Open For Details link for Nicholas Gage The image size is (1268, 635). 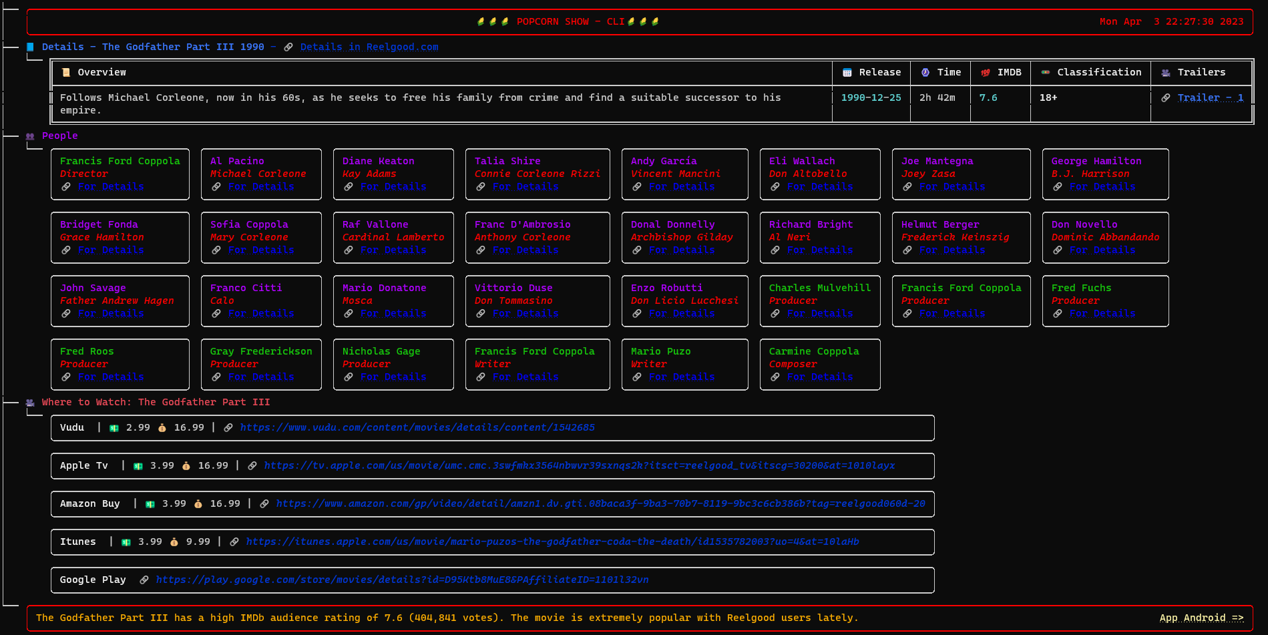393,377
